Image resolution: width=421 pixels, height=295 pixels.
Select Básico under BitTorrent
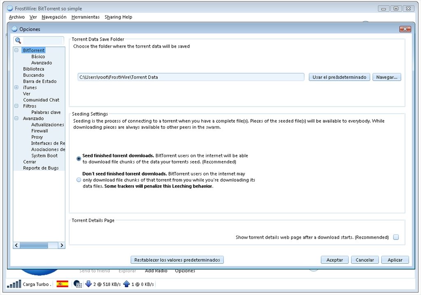[x=38, y=57]
